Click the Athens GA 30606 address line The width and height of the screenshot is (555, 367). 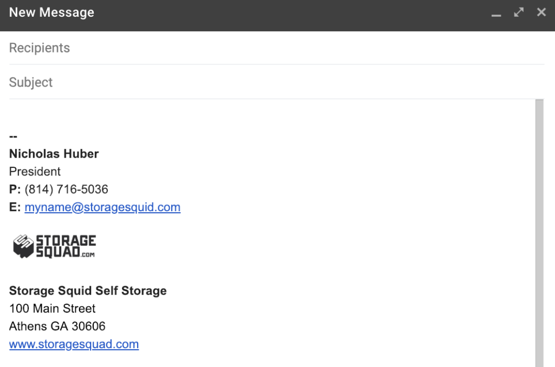pos(57,327)
